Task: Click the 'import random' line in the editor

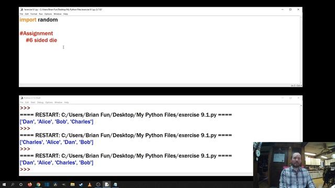Action: 39,20
